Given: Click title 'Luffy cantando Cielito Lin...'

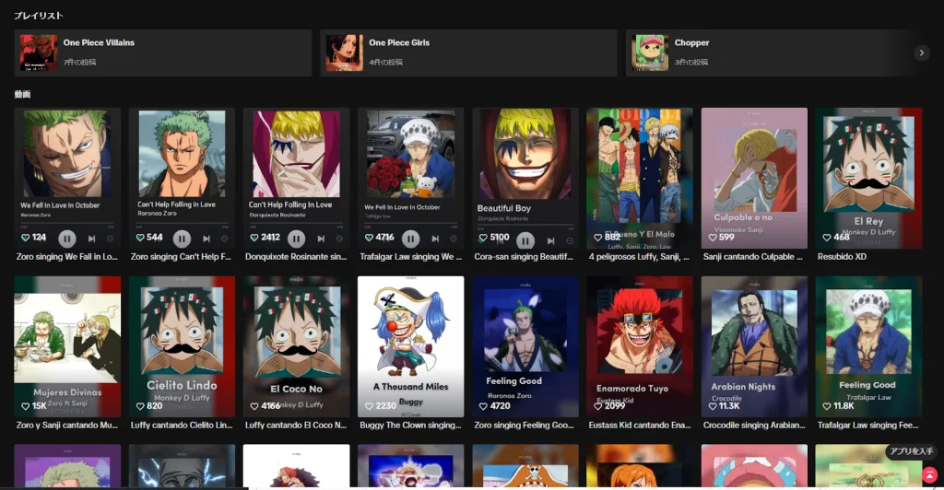Looking at the screenshot, I should pos(182,426).
